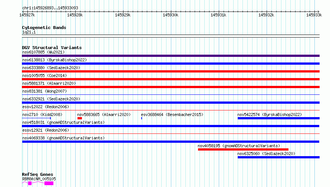Click the 1q21.1 band label
This screenshot has height=187, width=330.
pyautogui.click(x=29, y=32)
